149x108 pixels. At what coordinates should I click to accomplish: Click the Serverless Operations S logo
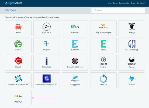(47, 79)
